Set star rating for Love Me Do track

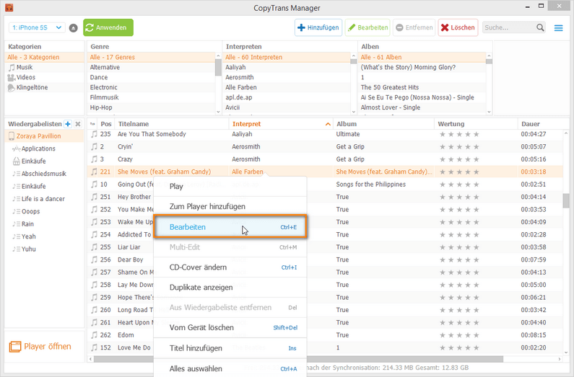click(459, 347)
